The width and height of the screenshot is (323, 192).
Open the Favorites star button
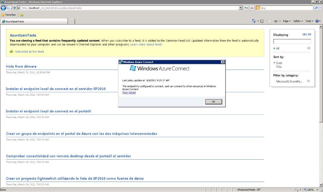9,15
